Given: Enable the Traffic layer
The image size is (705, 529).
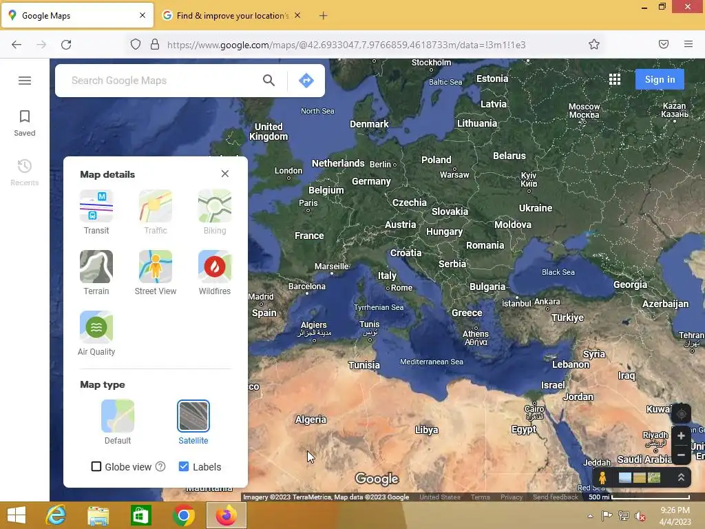Looking at the screenshot, I should pyautogui.click(x=156, y=212).
